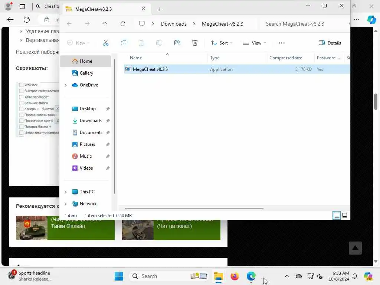This screenshot has width=380, height=285.
Task: Open the Sort dropdown
Action: coord(222,43)
